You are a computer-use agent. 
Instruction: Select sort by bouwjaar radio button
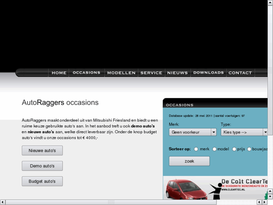click(249, 149)
